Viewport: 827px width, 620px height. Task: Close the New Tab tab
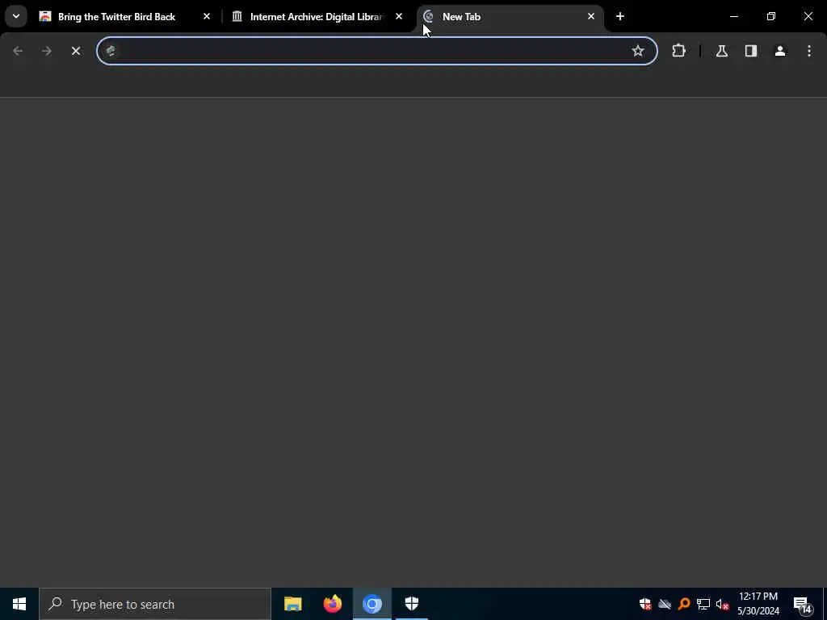[590, 17]
